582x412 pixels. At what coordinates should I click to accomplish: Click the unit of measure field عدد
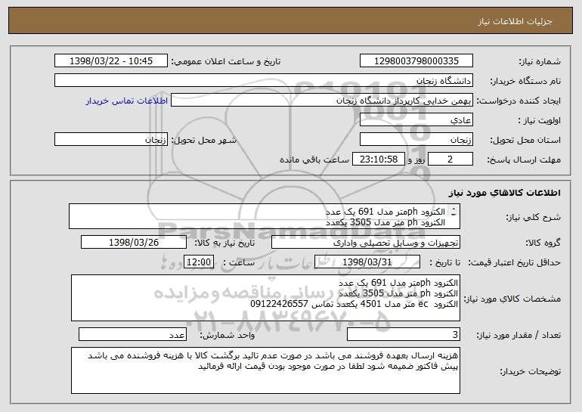[x=132, y=334]
